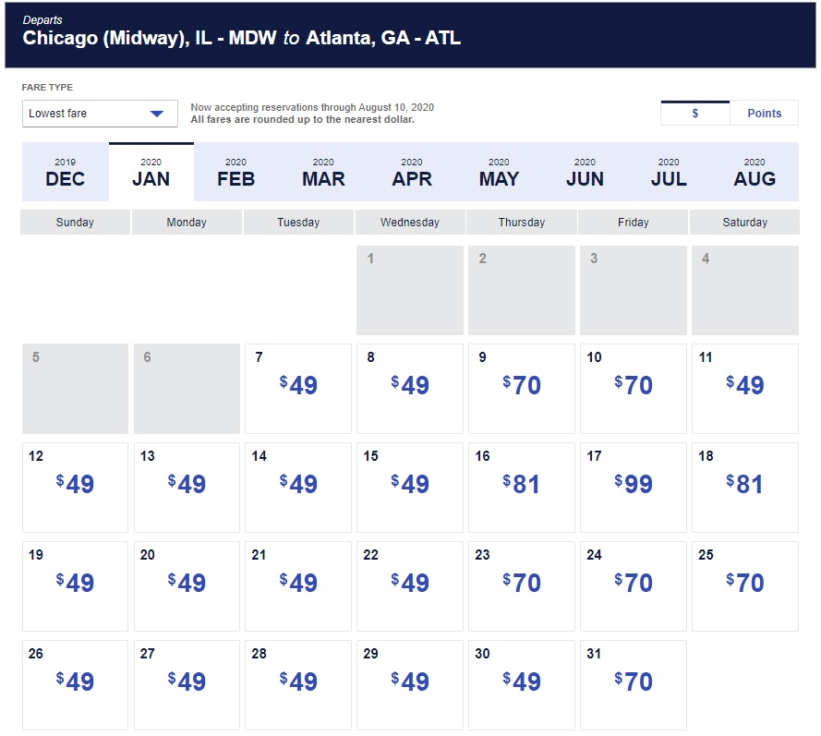This screenshot has height=736, width=821.
Task: Select the DEC 2019 month tab
Action: click(x=65, y=173)
